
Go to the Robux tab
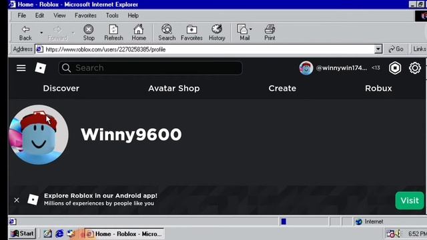(378, 88)
